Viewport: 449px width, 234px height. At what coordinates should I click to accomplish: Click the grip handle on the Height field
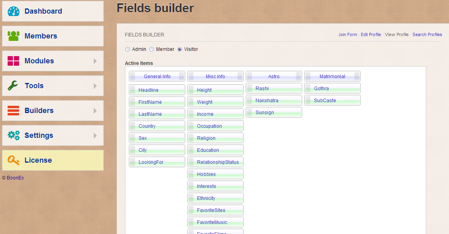pos(191,90)
